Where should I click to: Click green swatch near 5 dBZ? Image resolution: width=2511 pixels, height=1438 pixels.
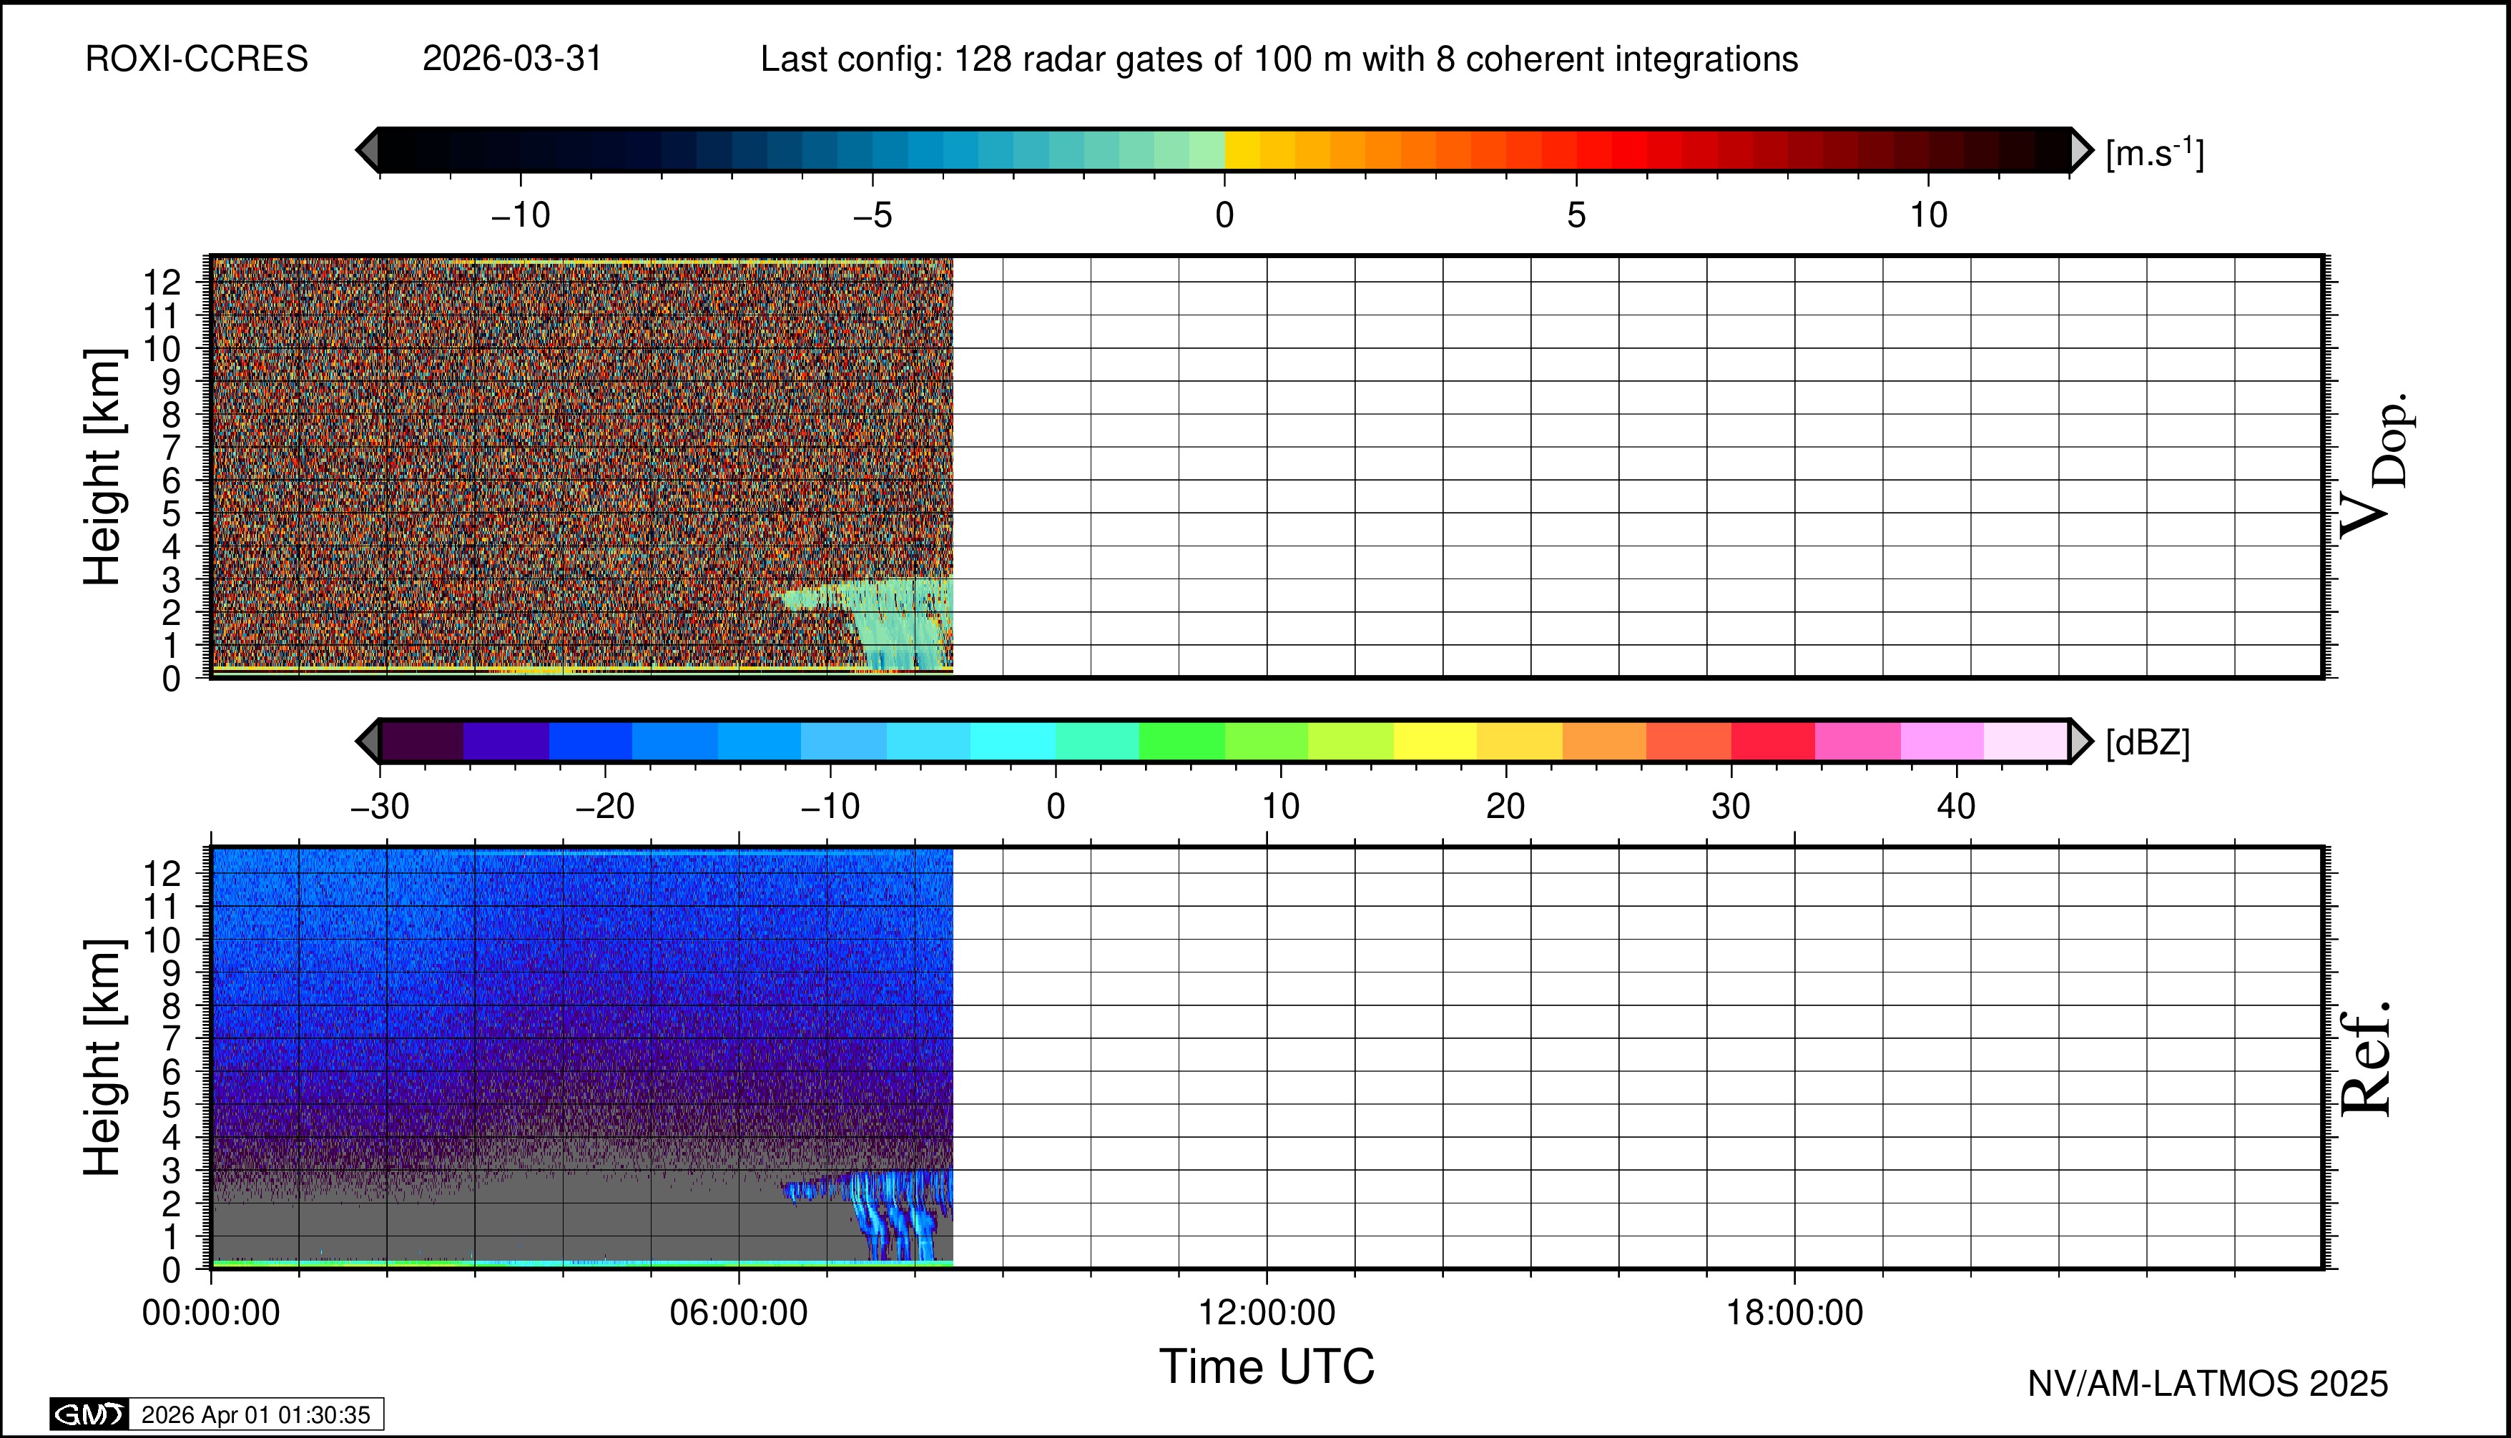(x=1181, y=741)
